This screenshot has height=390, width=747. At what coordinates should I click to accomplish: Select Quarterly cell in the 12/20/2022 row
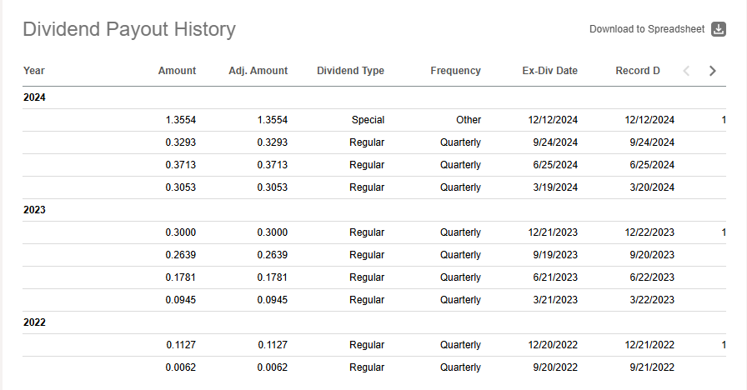(x=460, y=345)
